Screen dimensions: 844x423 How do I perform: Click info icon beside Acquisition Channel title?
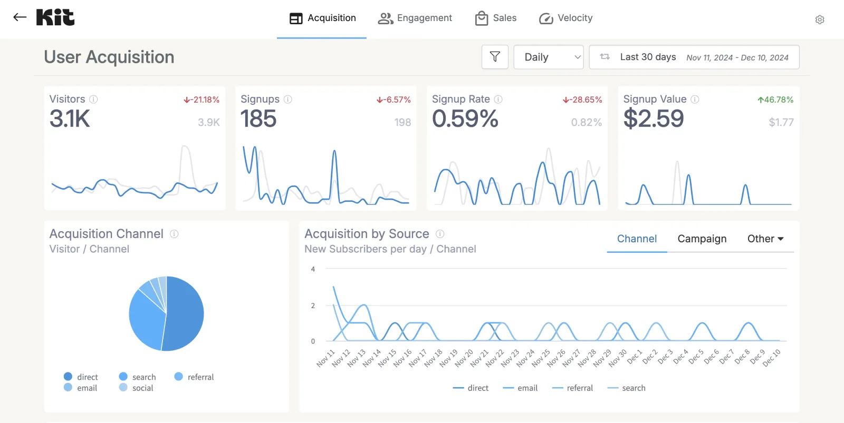tap(174, 234)
